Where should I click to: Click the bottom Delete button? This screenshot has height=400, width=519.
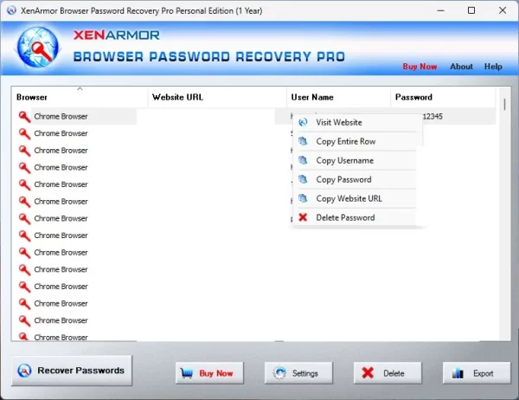click(388, 373)
